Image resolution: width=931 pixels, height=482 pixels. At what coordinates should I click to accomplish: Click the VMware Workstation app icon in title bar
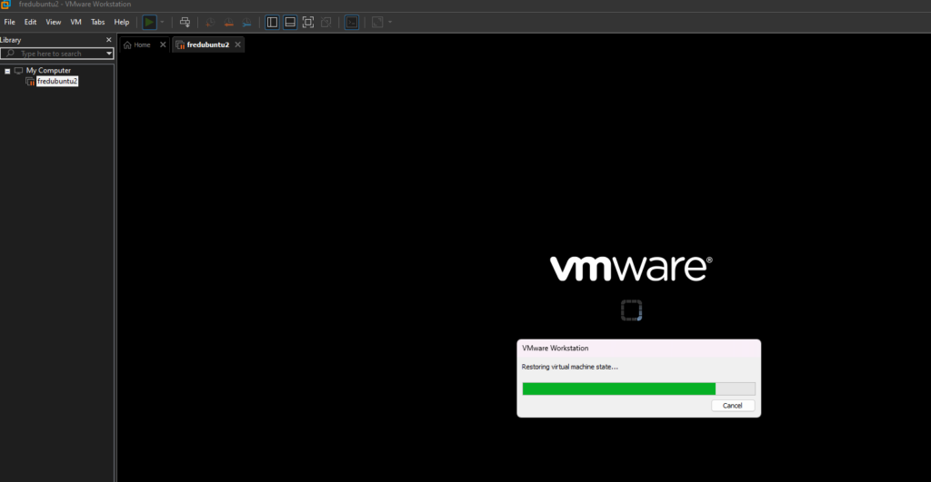click(6, 5)
